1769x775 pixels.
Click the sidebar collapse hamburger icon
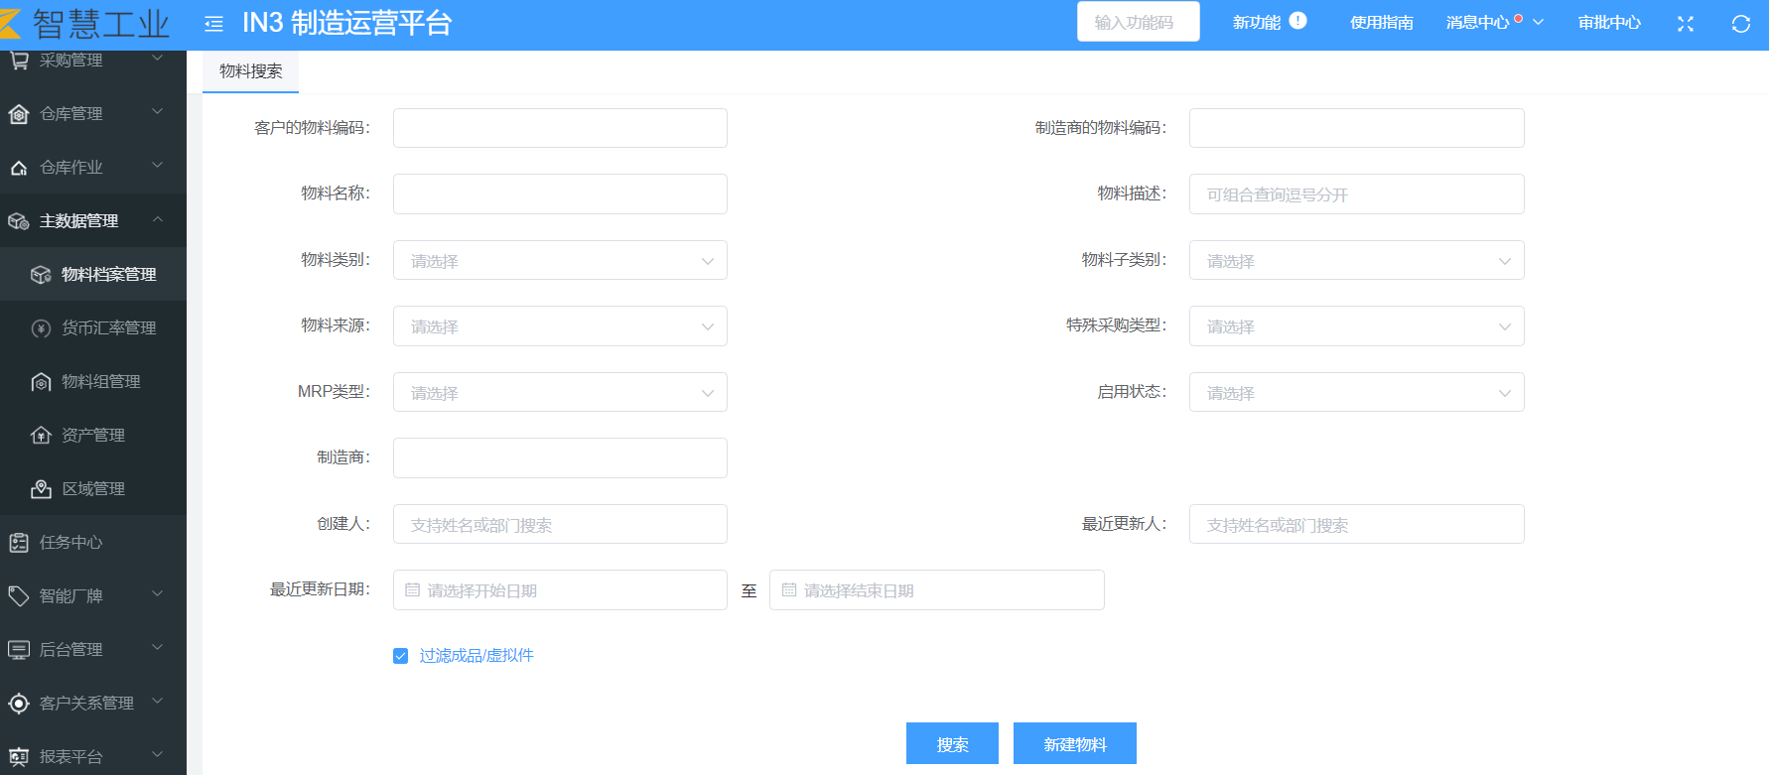[213, 24]
